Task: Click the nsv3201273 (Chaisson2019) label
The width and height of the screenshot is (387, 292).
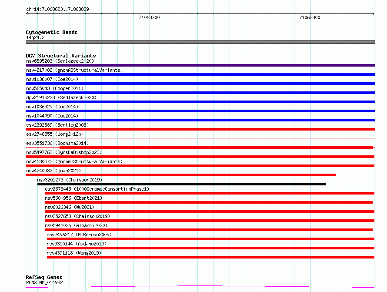Action: 70,180
